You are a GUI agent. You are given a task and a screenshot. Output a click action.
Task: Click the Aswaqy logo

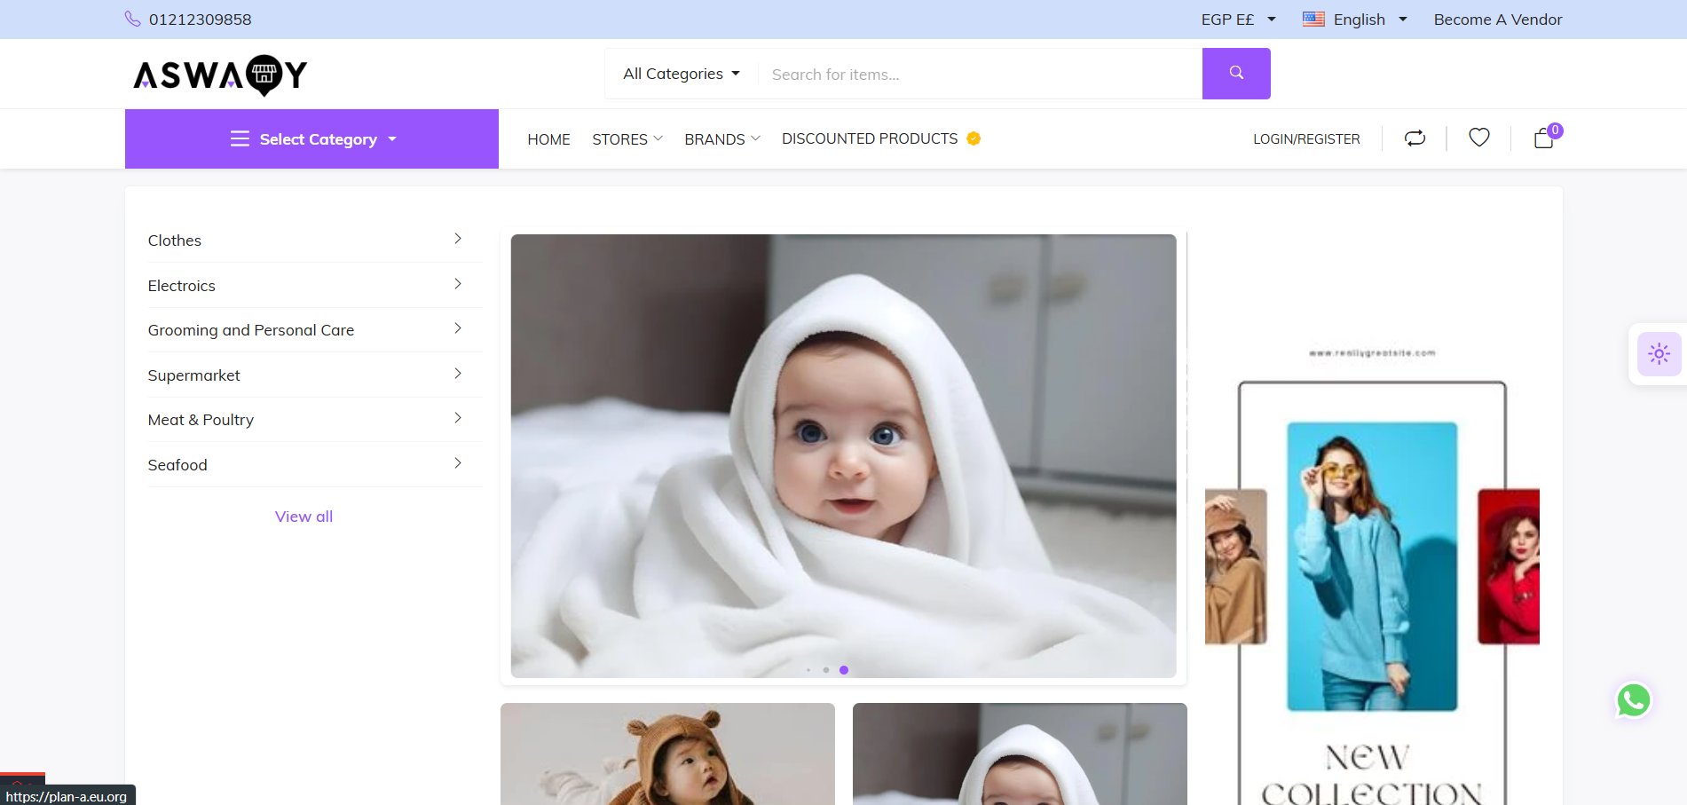[x=220, y=75]
